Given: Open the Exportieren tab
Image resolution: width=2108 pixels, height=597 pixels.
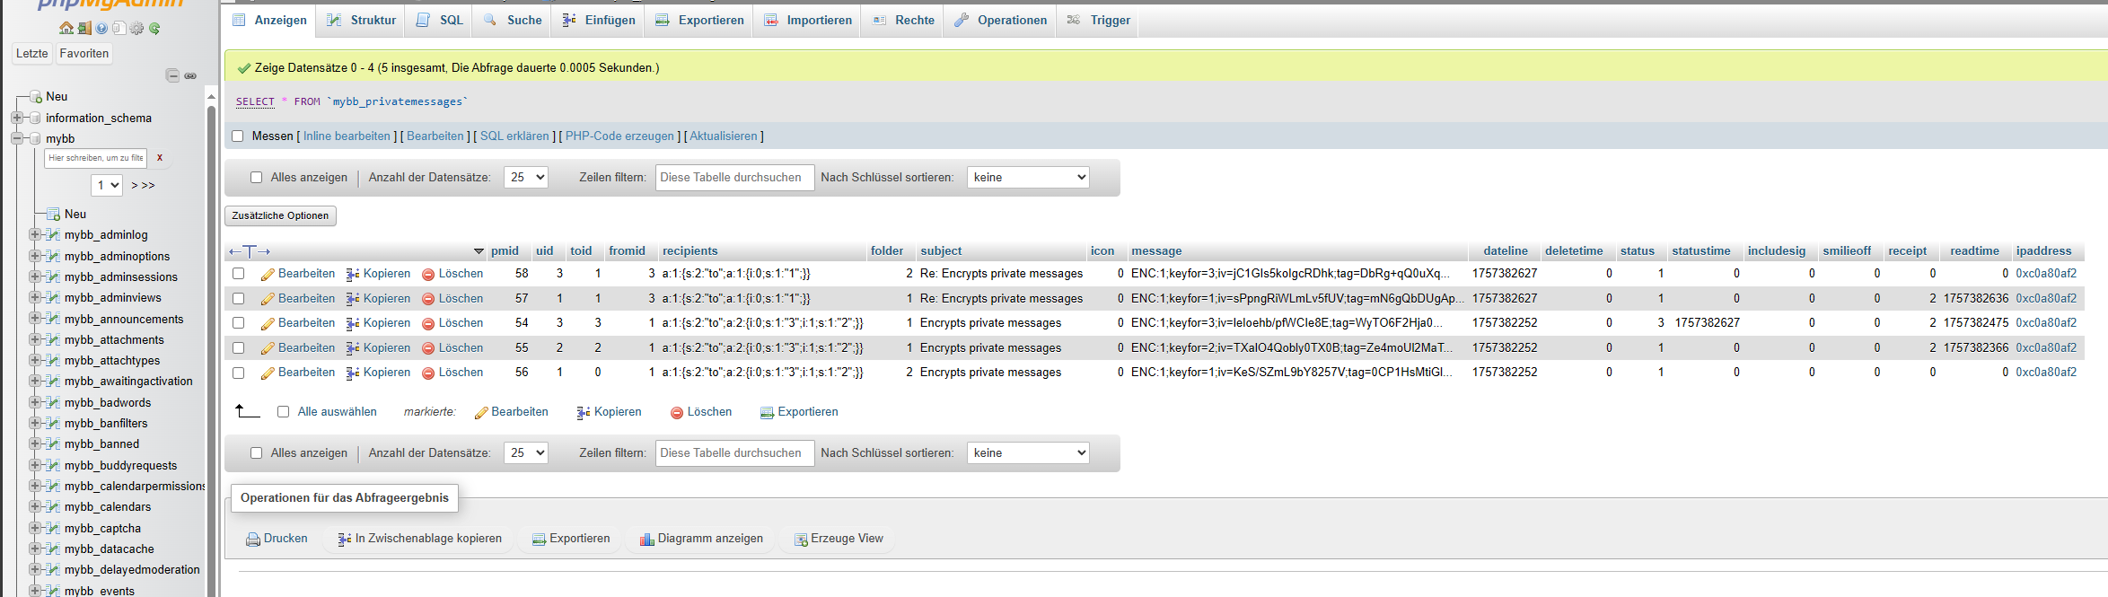Looking at the screenshot, I should point(699,20).
